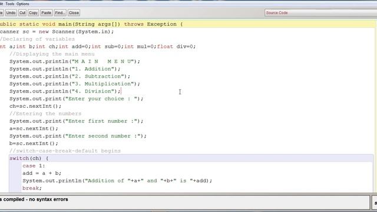
Task: Open the Tools menu
Action: pyautogui.click(x=10, y=4)
